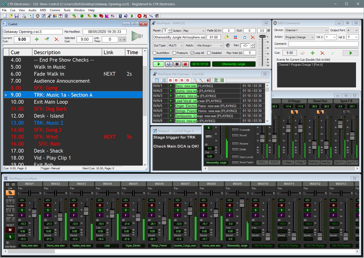The height and width of the screenshot is (258, 364).
Task: Toggle the Loop All checkbox in WavPlayer
Action: click(x=192, y=53)
